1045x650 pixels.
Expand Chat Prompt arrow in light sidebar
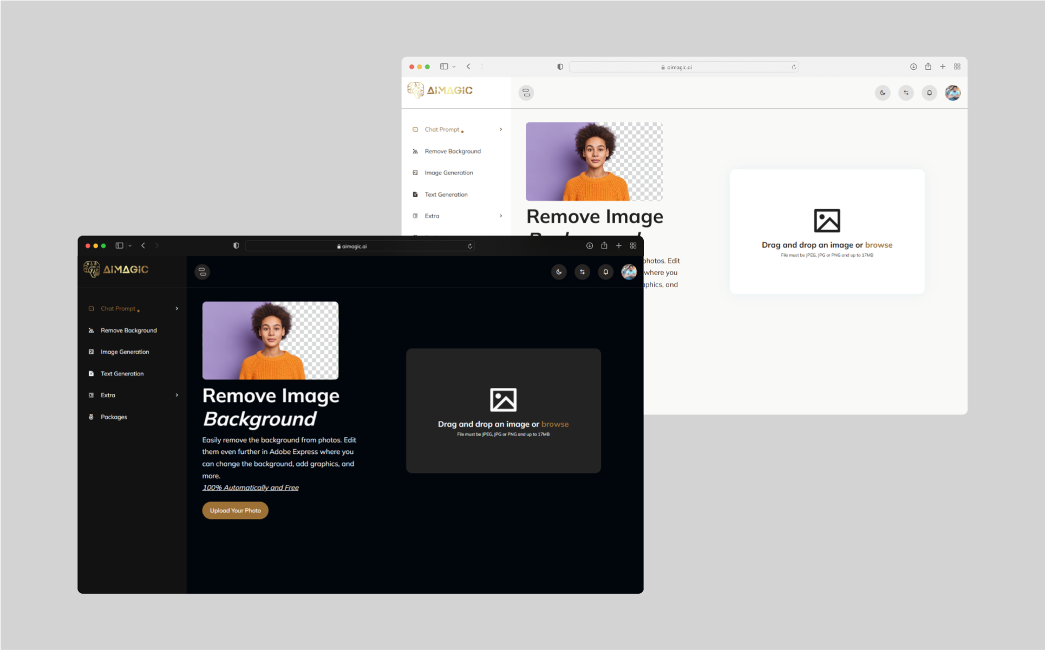pyautogui.click(x=501, y=129)
